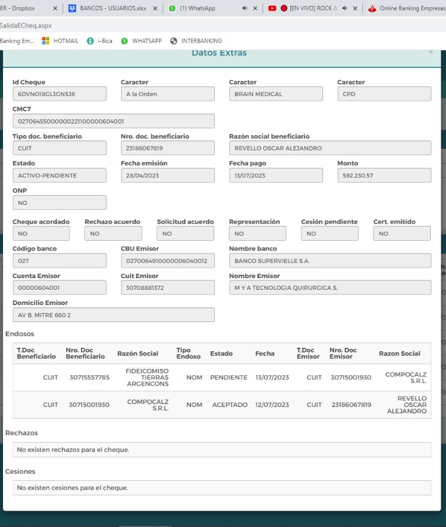Click the 'No existen rechazos para el cheque.' text
Screen dimensions: 446x527
coord(73,449)
